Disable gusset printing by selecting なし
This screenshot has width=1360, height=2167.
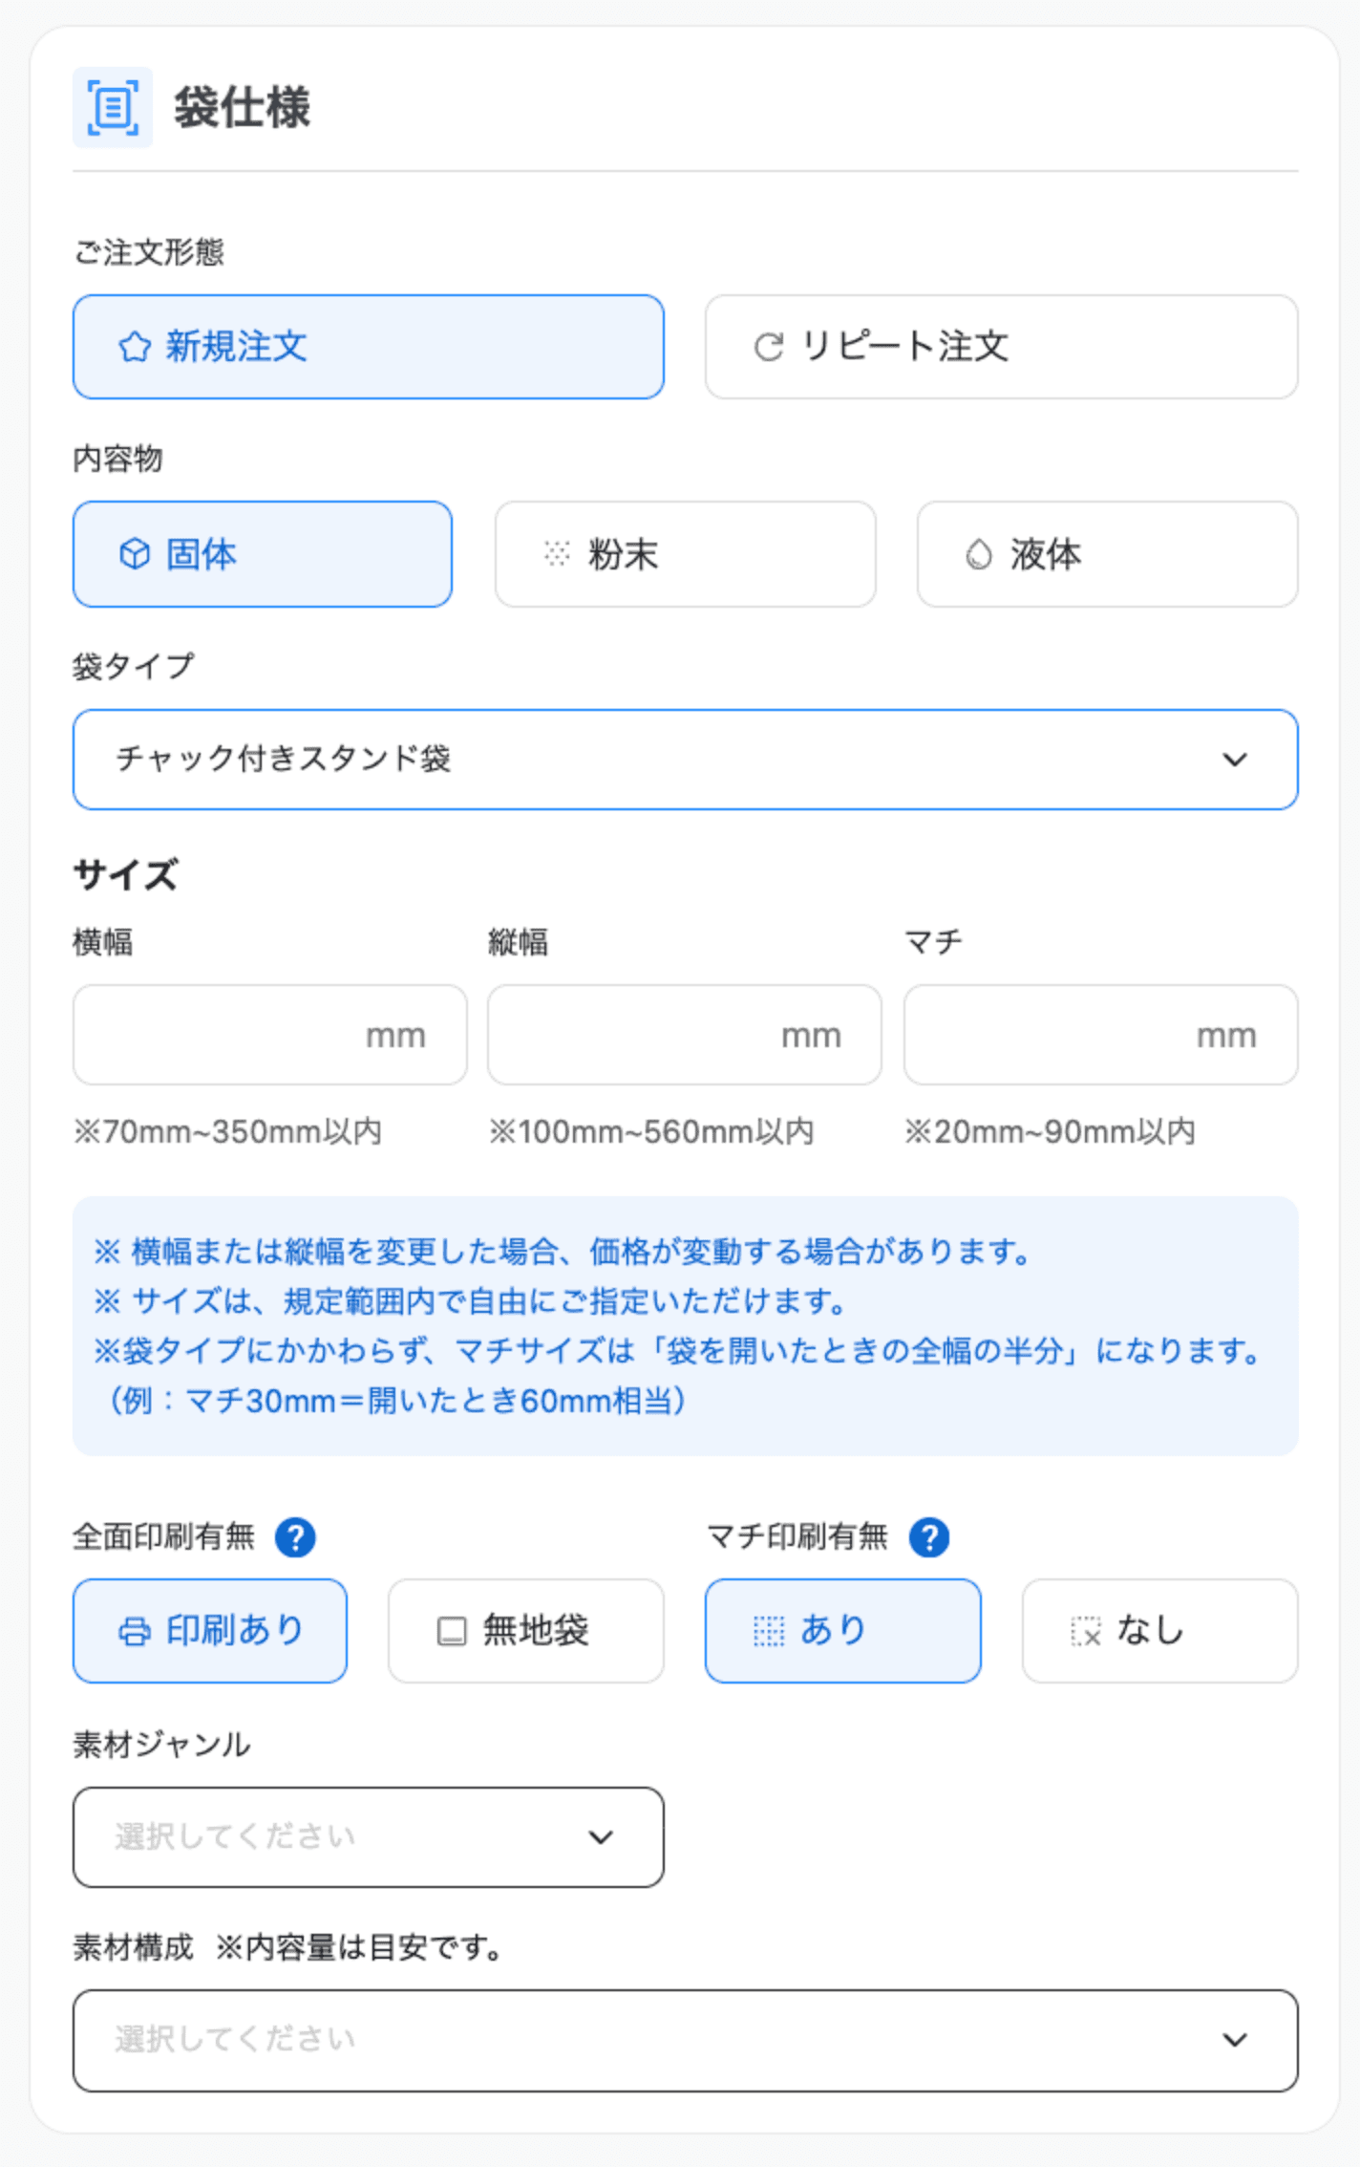pos(1158,1630)
